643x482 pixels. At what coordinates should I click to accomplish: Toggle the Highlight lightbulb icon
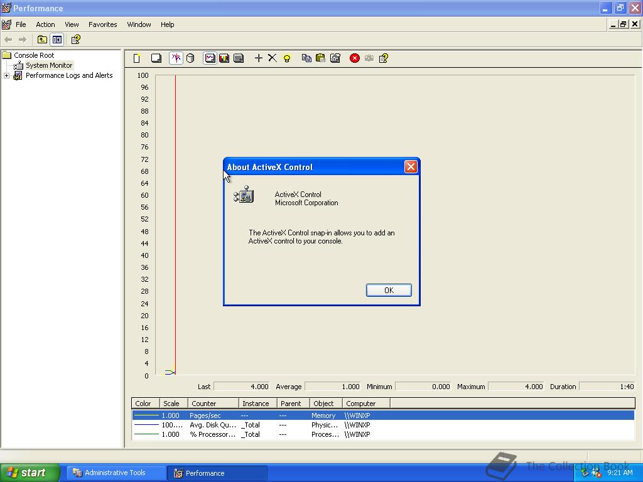[x=287, y=58]
